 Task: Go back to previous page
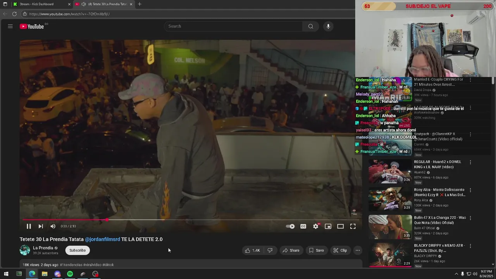[5, 14]
